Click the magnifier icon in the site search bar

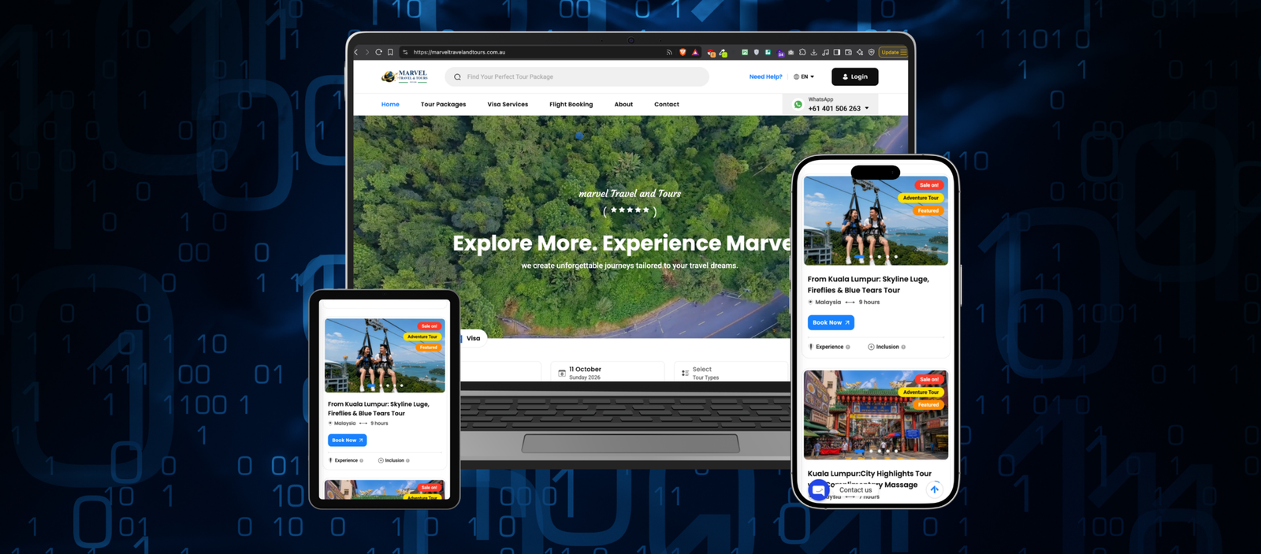click(x=457, y=76)
